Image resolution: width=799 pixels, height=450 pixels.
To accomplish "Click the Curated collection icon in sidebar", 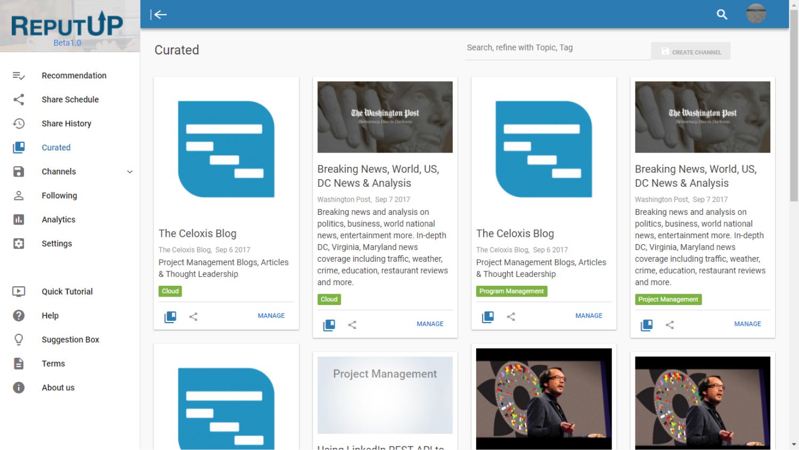I will coord(19,148).
